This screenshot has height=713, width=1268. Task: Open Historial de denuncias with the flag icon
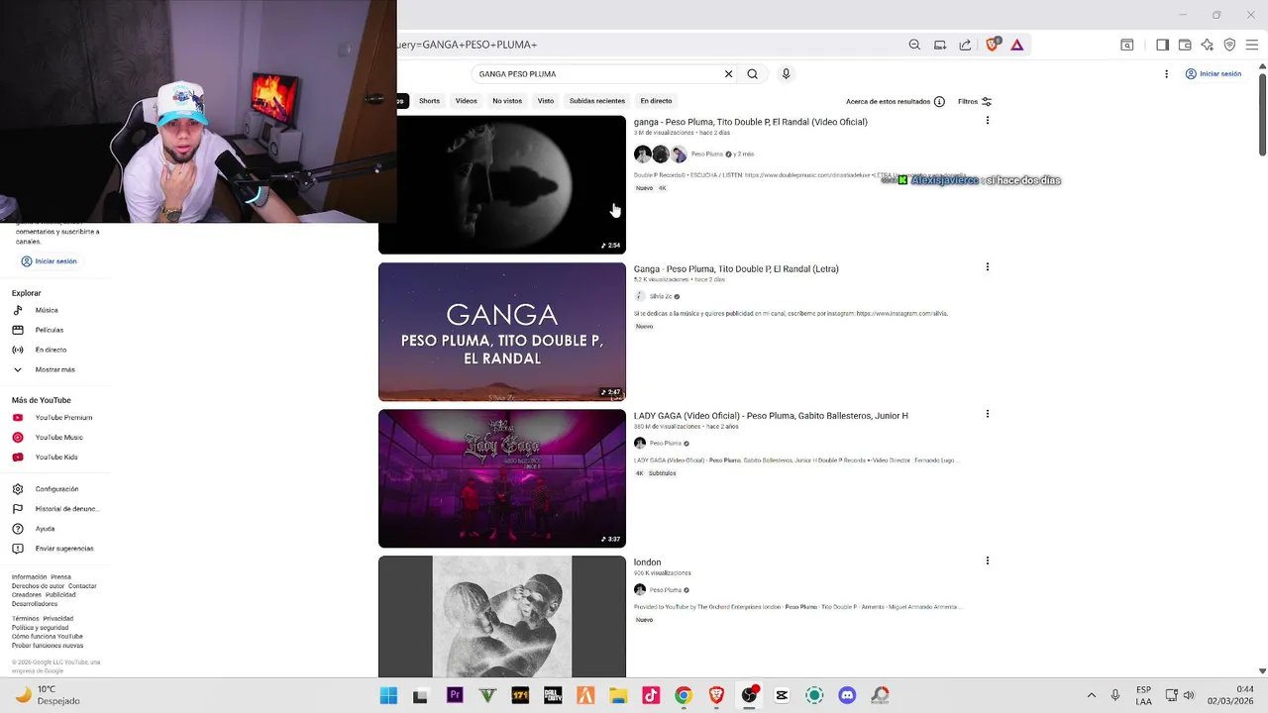tap(55, 509)
